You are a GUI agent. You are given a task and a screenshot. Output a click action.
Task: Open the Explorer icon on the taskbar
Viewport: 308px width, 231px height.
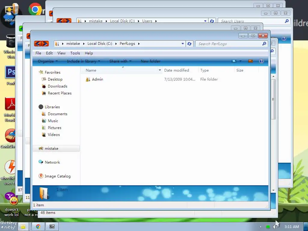coord(23,227)
